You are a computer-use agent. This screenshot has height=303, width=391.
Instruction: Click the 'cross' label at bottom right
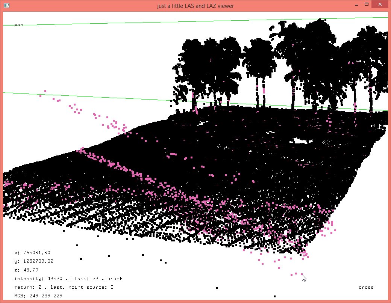tap(366, 287)
